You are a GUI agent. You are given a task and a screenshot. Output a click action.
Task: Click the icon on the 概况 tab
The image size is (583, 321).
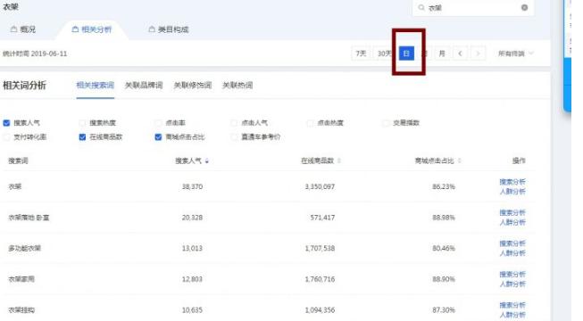tap(13, 29)
